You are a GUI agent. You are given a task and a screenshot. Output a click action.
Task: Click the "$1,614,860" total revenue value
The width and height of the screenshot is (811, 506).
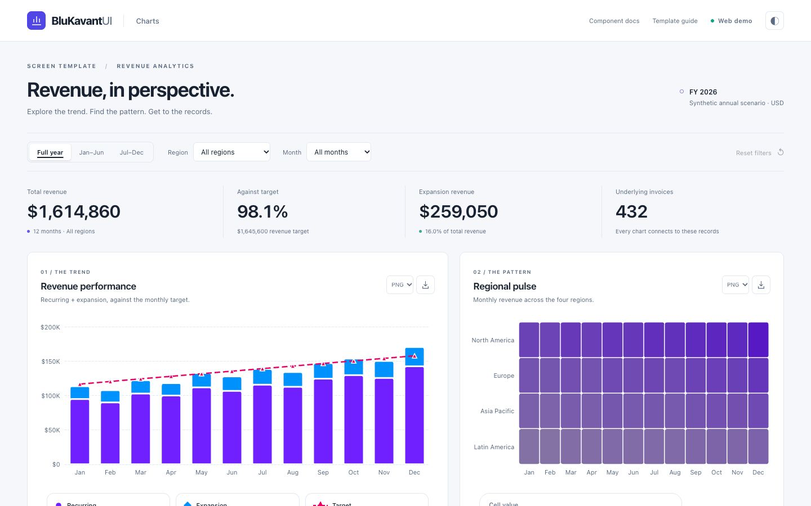coord(74,211)
